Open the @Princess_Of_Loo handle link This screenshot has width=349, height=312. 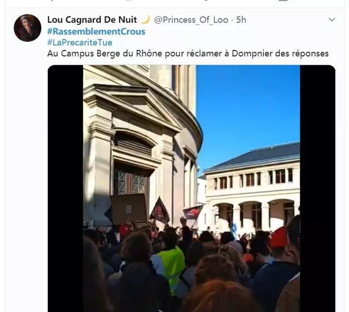point(191,20)
